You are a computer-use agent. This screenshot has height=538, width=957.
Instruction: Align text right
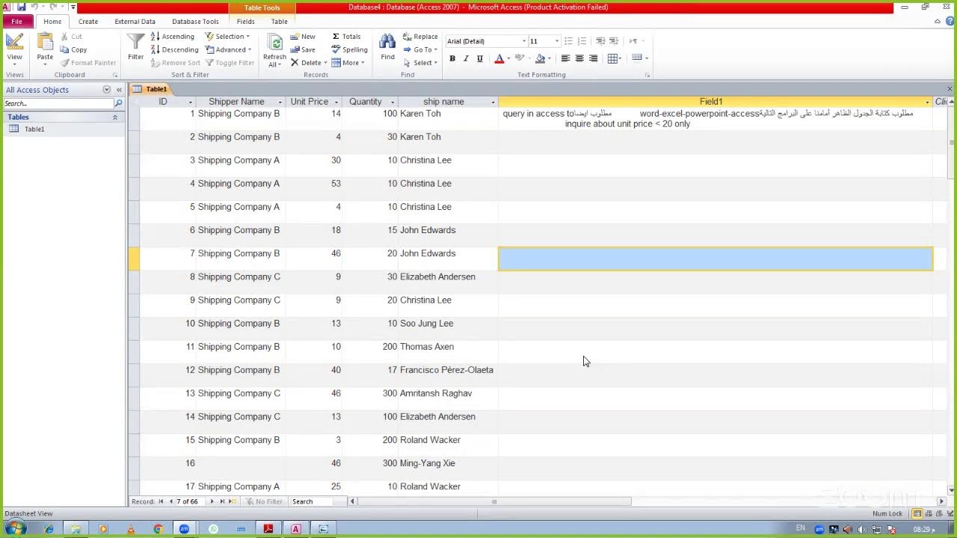click(594, 58)
